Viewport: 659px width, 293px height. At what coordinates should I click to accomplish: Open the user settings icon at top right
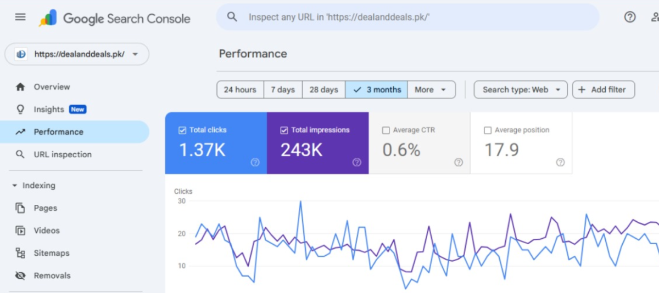[655, 17]
